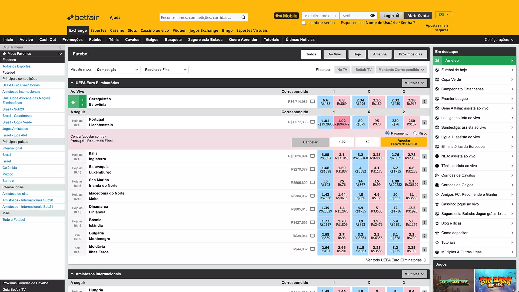Screen dimensions: 519x292
Task: Click the Corridas de Cavalos horse icon
Action: point(437,175)
